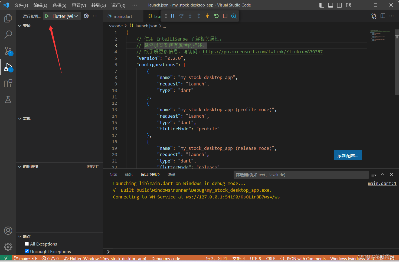The width and height of the screenshot is (399, 262).
Task: Pause the debug session
Action: pos(172,16)
